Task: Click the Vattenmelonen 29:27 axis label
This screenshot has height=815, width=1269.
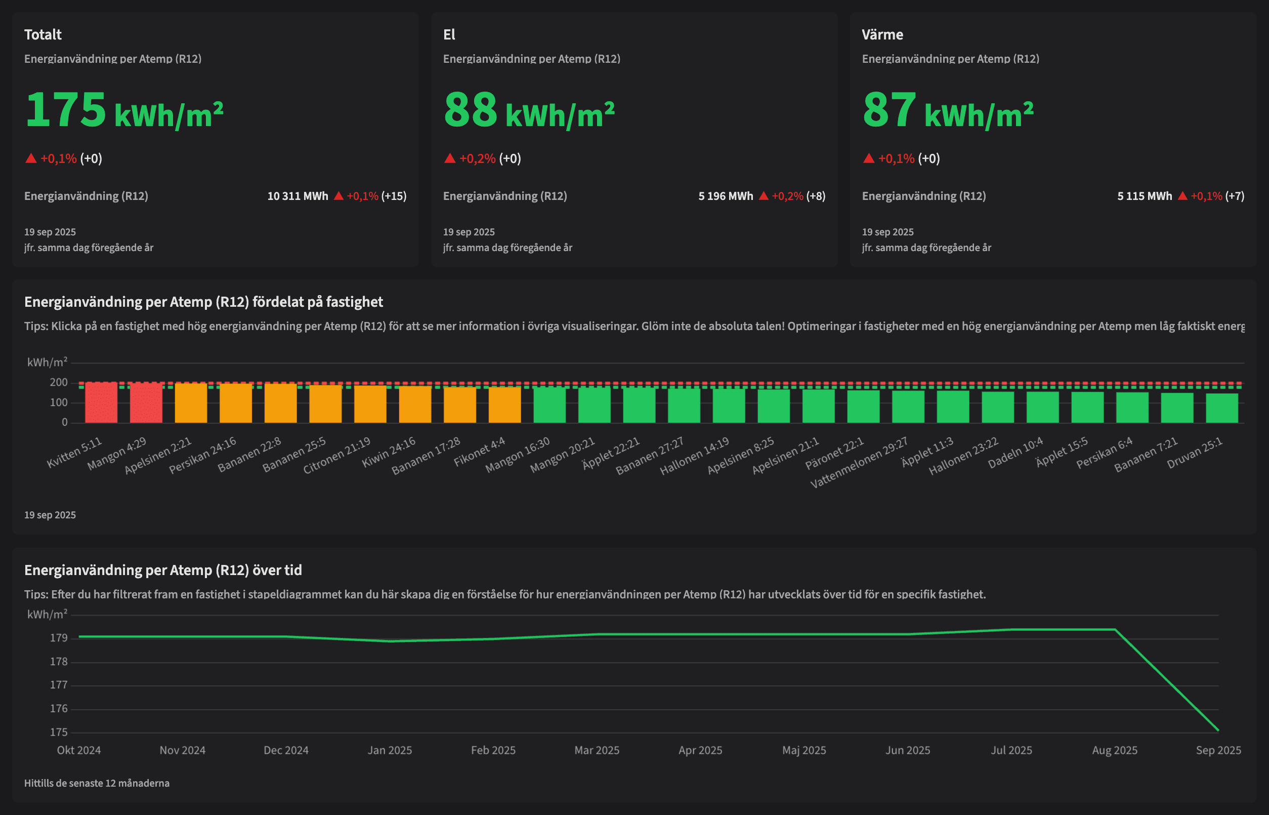Action: click(x=859, y=463)
